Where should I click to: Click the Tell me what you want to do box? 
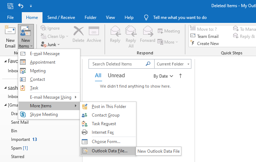180,18
